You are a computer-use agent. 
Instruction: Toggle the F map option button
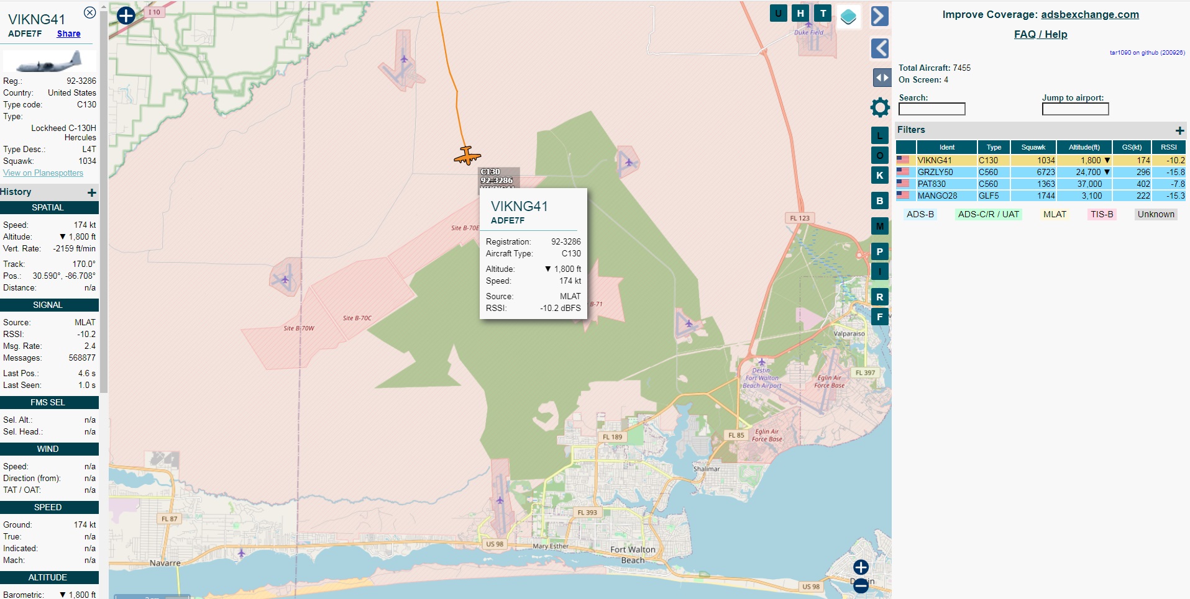879,317
